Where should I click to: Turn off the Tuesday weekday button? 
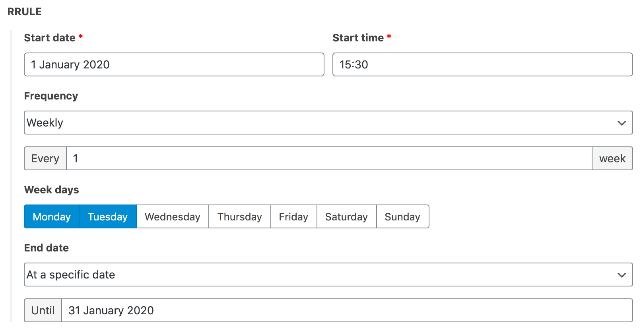click(x=108, y=216)
